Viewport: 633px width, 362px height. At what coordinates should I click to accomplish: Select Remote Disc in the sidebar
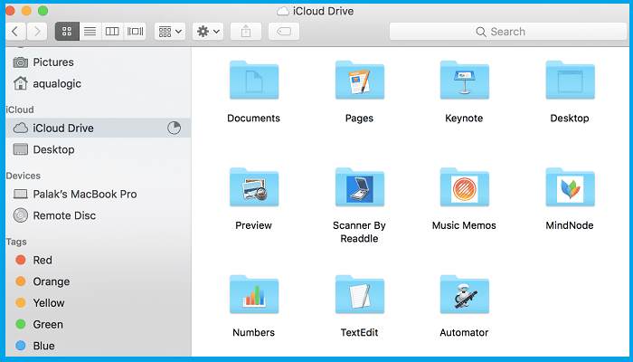(x=98, y=215)
